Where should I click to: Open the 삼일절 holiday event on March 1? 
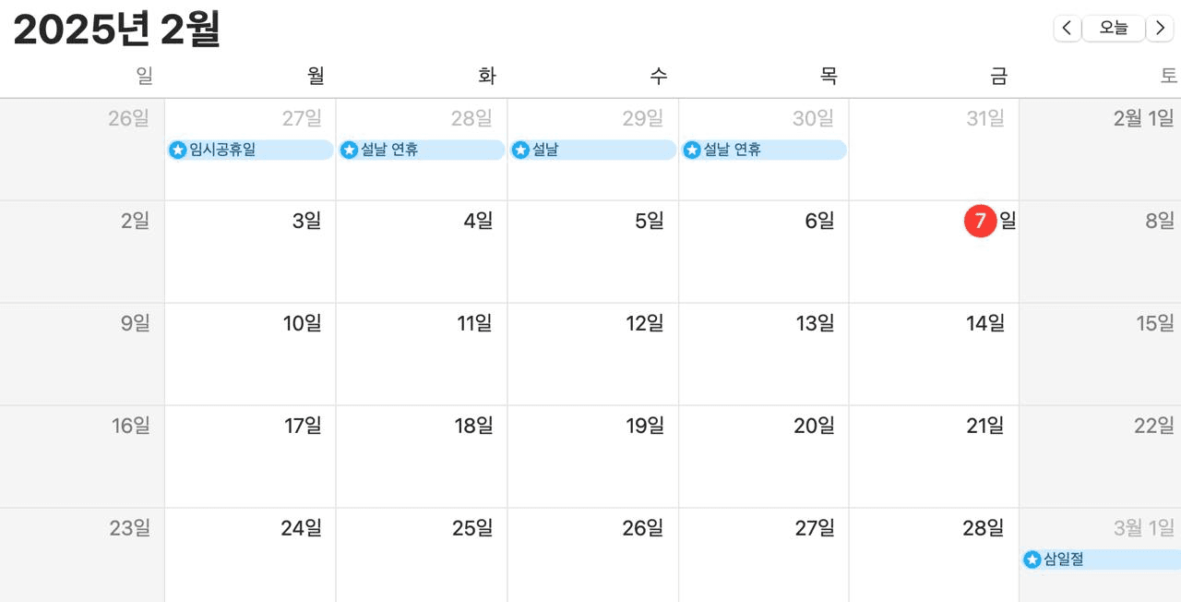tap(1102, 560)
